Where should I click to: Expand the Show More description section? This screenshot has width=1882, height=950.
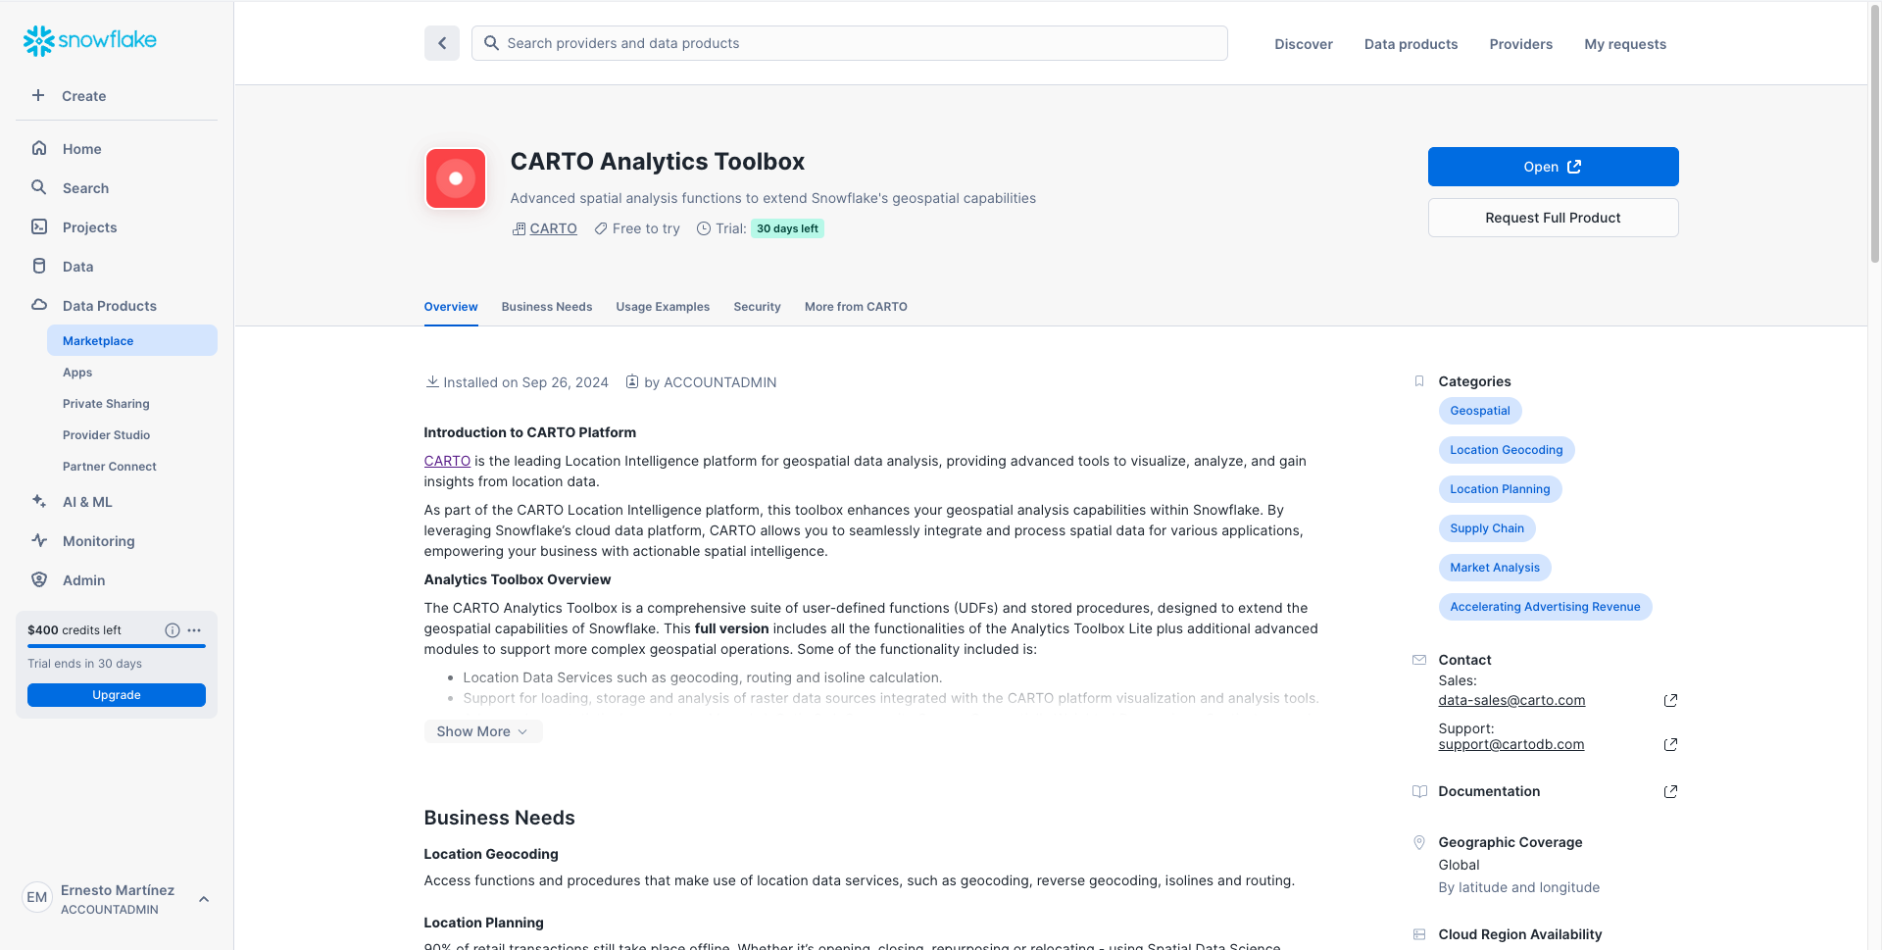(482, 731)
